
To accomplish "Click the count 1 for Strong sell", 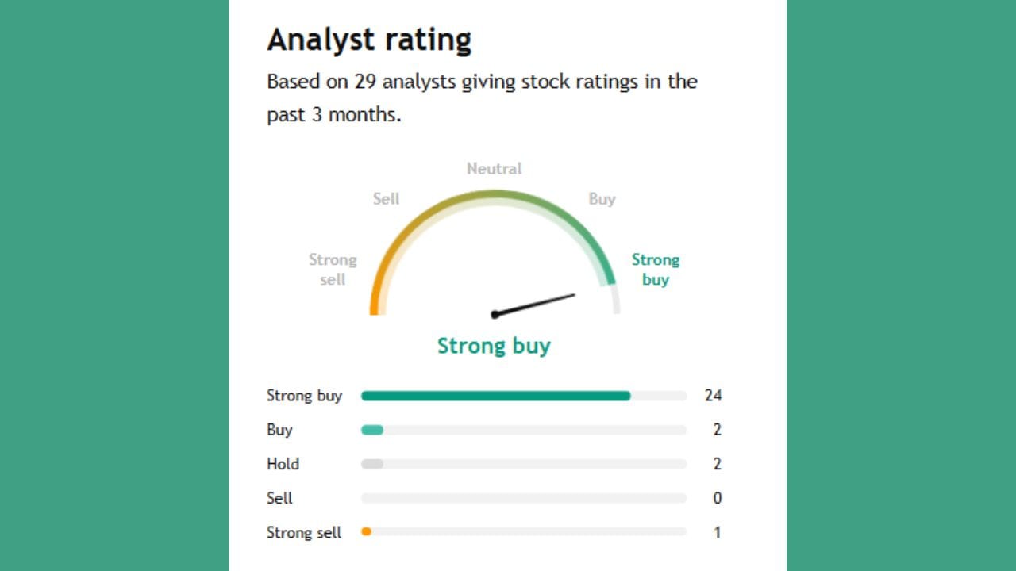I will [x=717, y=532].
